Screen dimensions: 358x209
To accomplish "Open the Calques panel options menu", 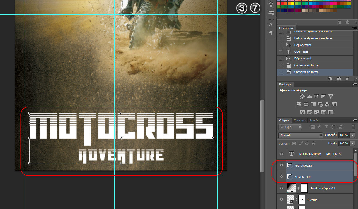I will (x=355, y=121).
